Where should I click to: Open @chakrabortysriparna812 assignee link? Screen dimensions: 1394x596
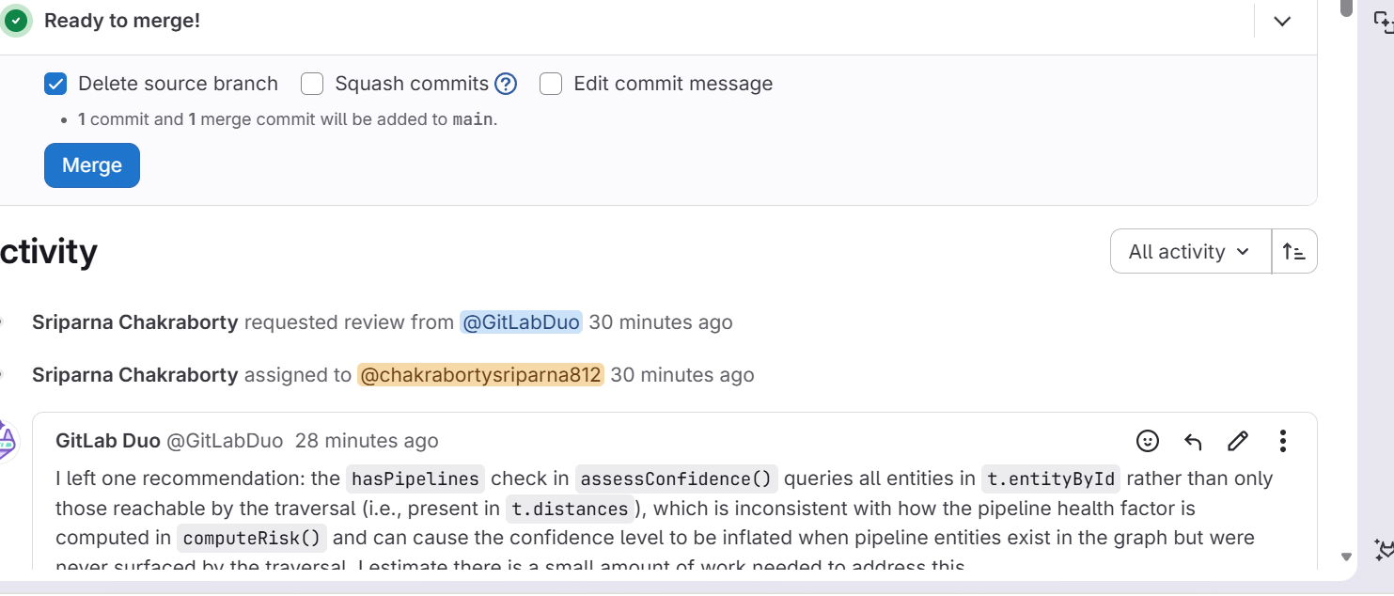[480, 375]
